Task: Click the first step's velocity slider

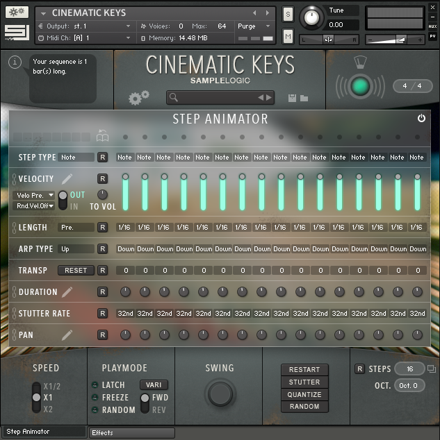Action: (x=125, y=192)
